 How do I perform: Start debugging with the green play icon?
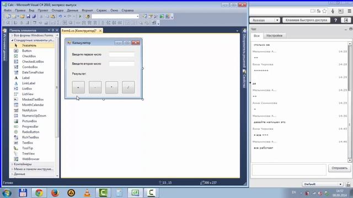[x=80, y=16]
